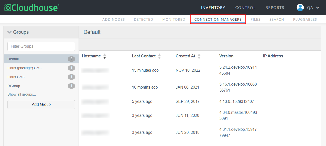Open hostname in the NOV 10, 2022 row

(x=95, y=70)
